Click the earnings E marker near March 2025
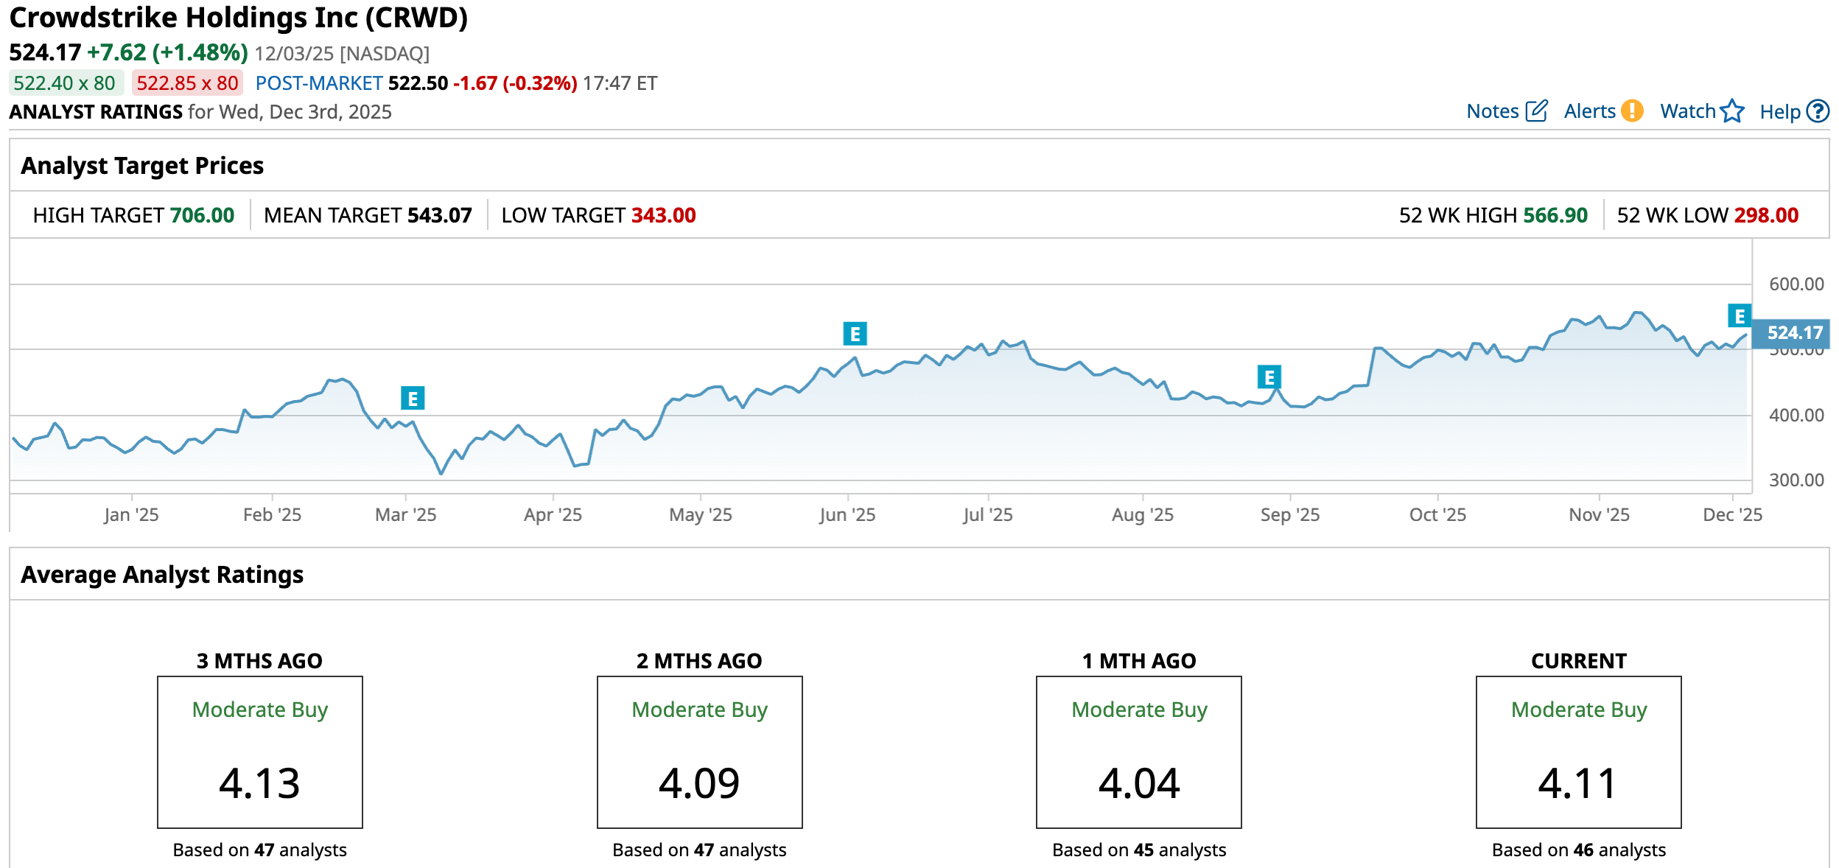Image resolution: width=1839 pixels, height=868 pixels. tap(413, 399)
